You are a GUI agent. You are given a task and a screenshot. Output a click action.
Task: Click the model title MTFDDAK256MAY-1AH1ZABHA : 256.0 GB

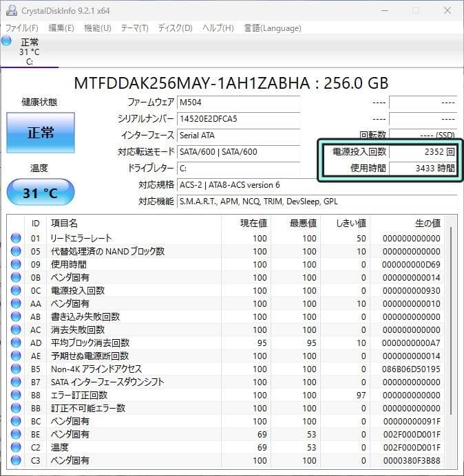pos(231,83)
